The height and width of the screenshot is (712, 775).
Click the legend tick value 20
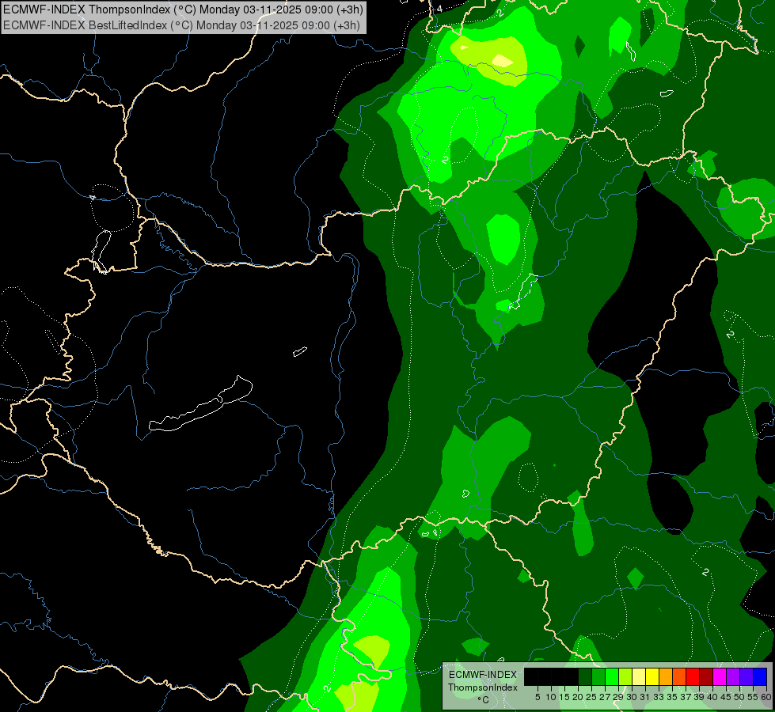click(578, 697)
